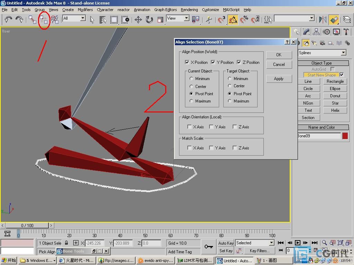
Task: Select the Cameras category icon
Action: point(323,43)
